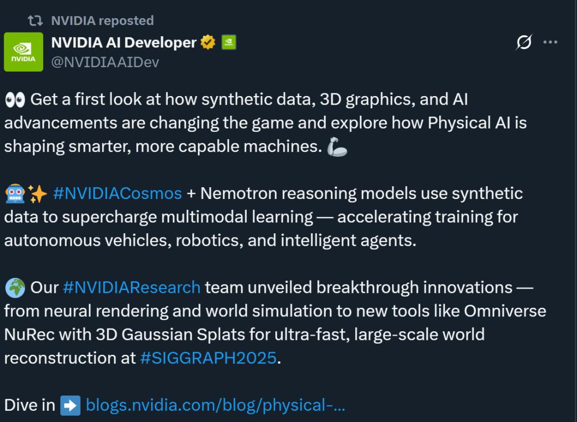Click the gold verified checkmark badge
577x422 pixels.
(x=208, y=42)
